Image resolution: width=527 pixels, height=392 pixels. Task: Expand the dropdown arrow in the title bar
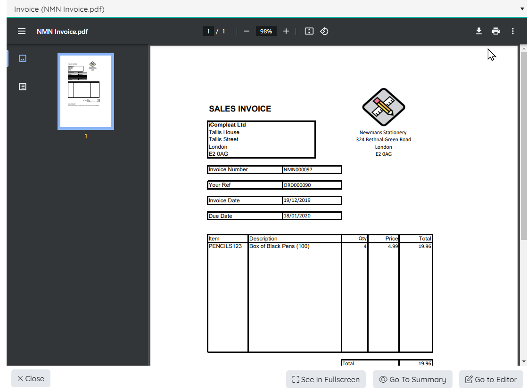coord(522,9)
